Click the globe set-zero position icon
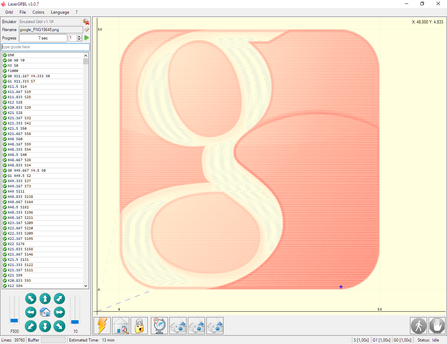447x344 pixels. [x=159, y=325]
